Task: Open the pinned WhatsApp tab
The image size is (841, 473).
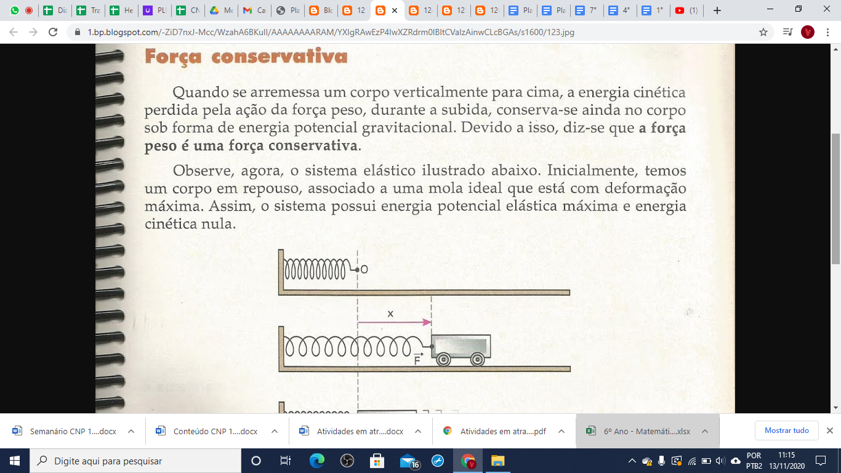Action: (x=15, y=10)
